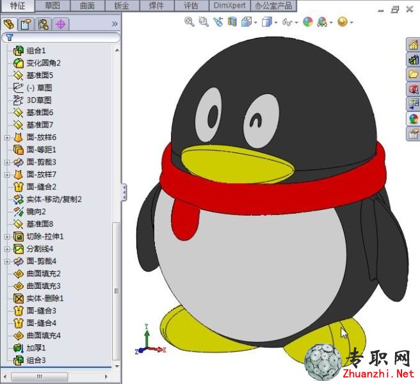The height and width of the screenshot is (384, 420).
Task: Select 面-等距1 in tree
Action: 41,150
